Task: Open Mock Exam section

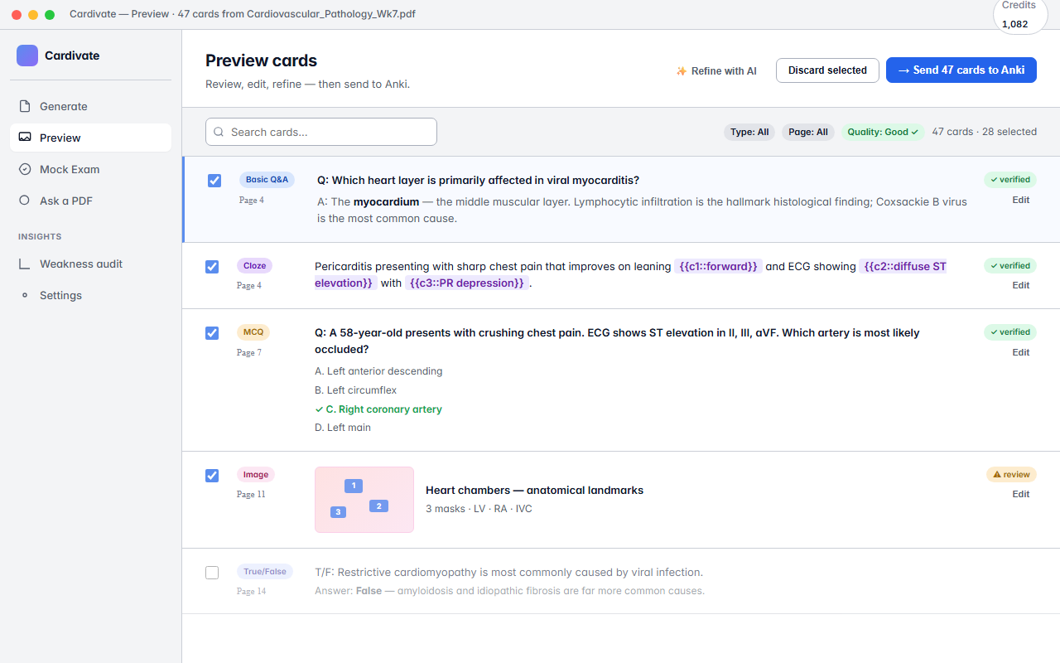Action: pyautogui.click(x=91, y=169)
